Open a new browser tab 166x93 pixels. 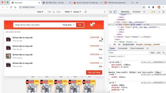pos(137,3)
